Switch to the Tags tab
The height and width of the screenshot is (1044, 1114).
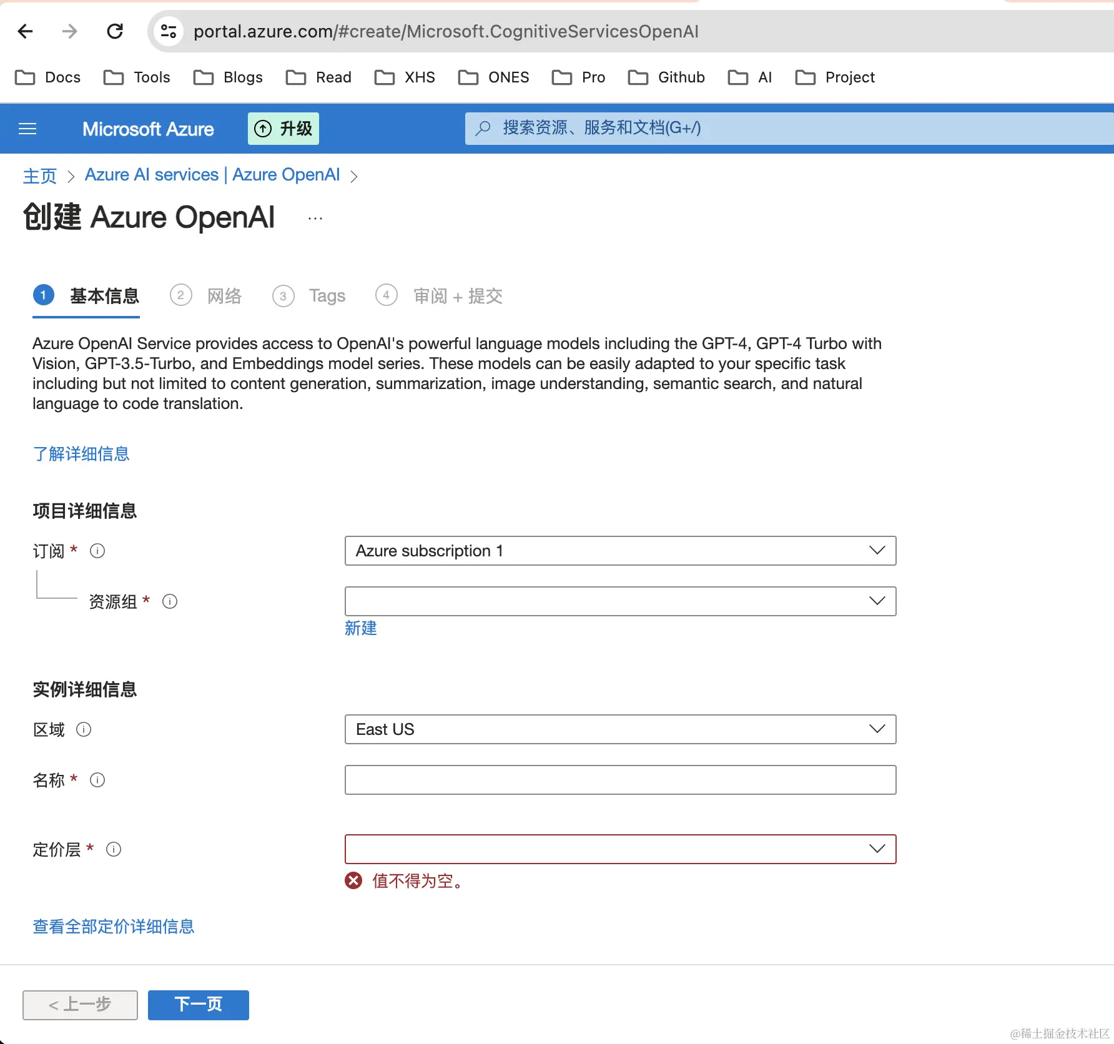309,296
